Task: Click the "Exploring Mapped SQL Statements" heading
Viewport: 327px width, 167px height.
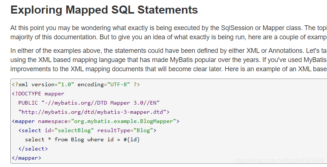Action: [104, 10]
